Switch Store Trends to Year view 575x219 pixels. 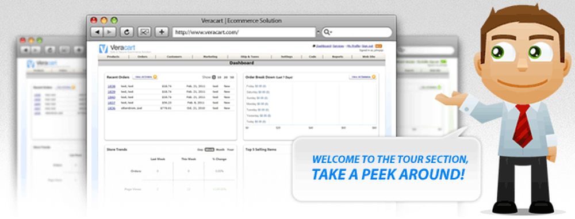click(x=231, y=149)
